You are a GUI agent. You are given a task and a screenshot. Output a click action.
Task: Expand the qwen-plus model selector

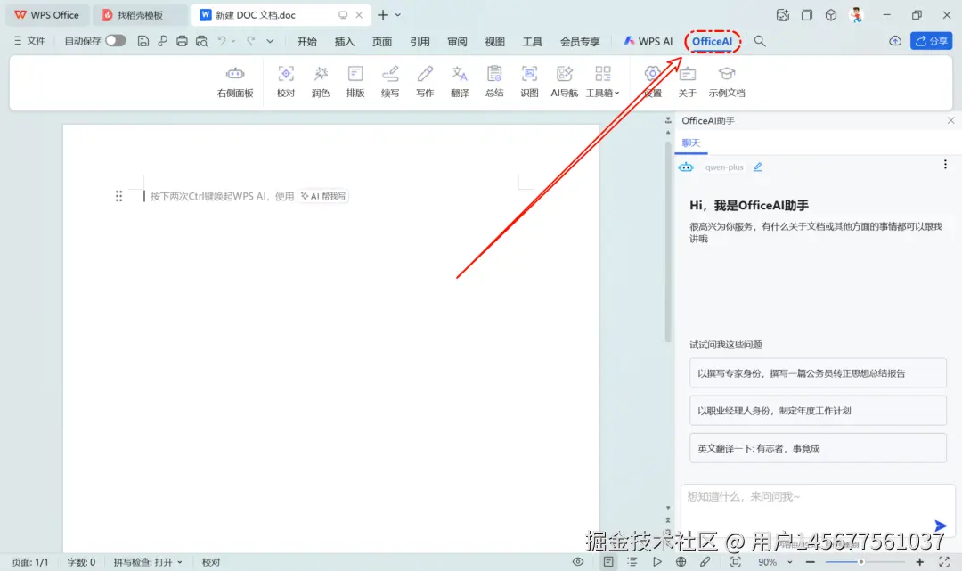725,167
